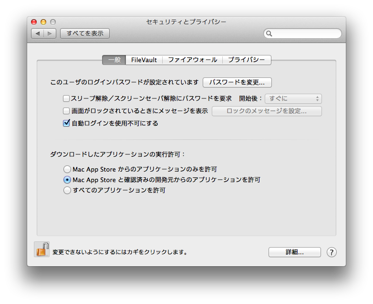Screen dimensions: 373x304
Task: Open help with the question mark button
Action: 332,252
